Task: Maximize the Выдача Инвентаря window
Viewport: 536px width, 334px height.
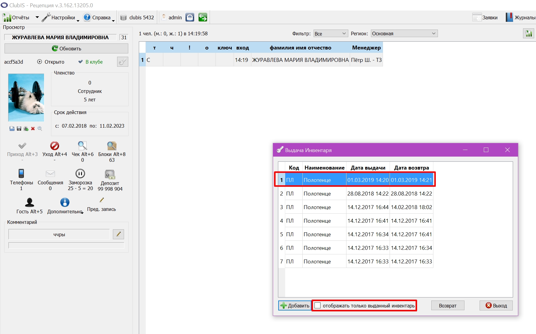Action: (486, 150)
